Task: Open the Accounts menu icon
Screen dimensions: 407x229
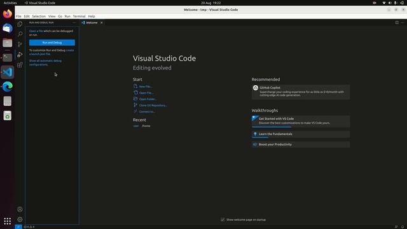Action: tap(20, 209)
